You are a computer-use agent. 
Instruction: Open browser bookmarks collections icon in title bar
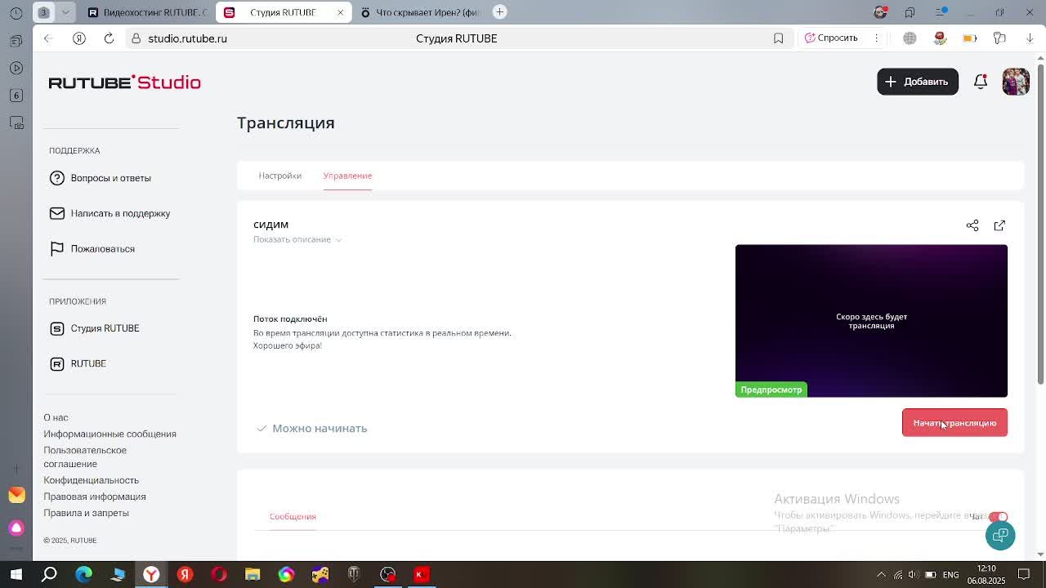(x=910, y=12)
